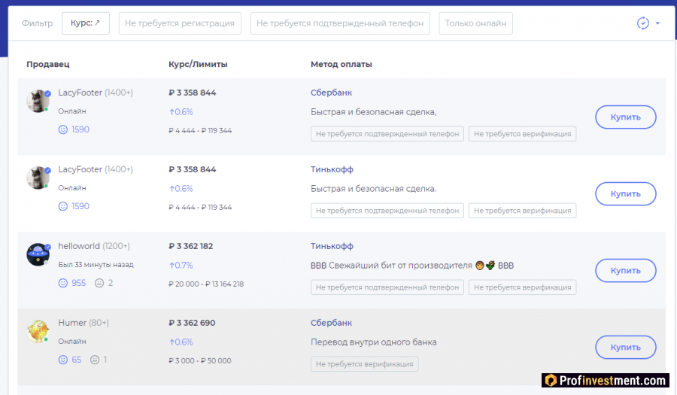
Task: Open the Сбербанк link in Humer's offer
Action: coord(331,323)
